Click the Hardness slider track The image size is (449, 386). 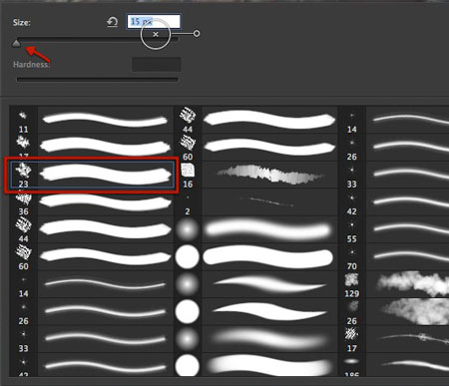(x=98, y=80)
